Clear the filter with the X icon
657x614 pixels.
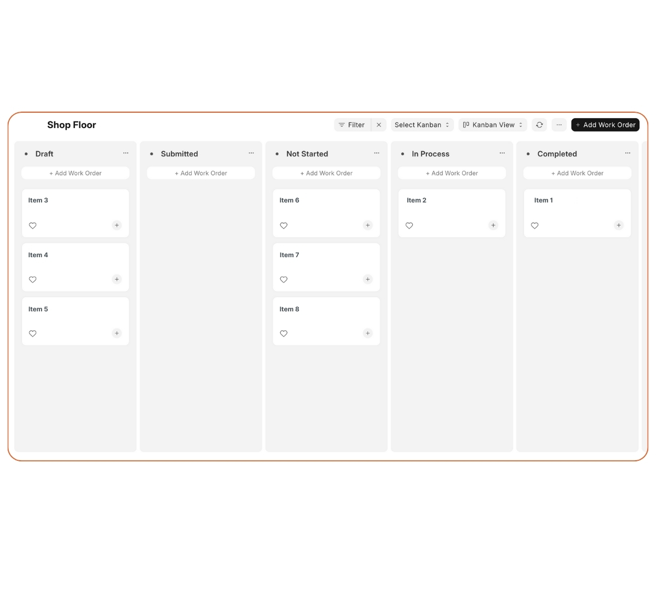point(379,125)
